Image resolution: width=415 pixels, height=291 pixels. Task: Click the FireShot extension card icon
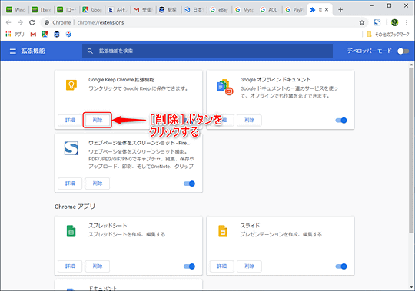(x=71, y=148)
